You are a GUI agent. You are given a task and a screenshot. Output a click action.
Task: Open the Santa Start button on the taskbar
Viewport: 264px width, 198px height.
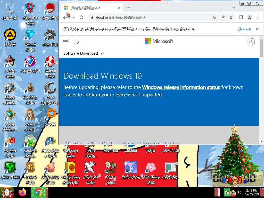[x=7, y=193]
